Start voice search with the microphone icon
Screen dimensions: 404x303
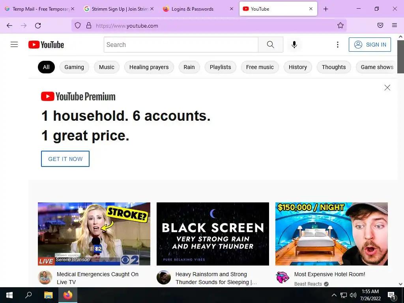[x=294, y=45]
